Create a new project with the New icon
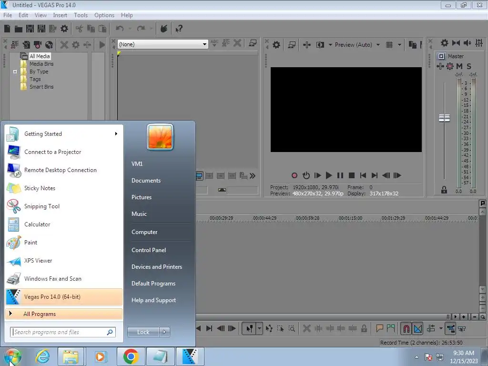Screen dimensions: 488x366 pos(7,29)
